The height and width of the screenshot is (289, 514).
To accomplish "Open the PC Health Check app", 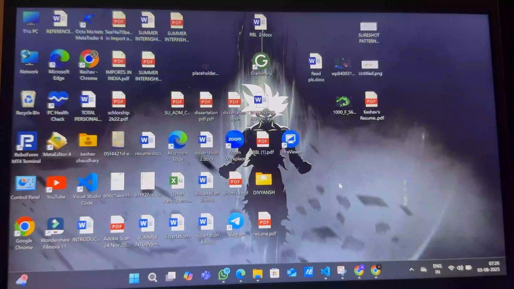I will pyautogui.click(x=58, y=106).
